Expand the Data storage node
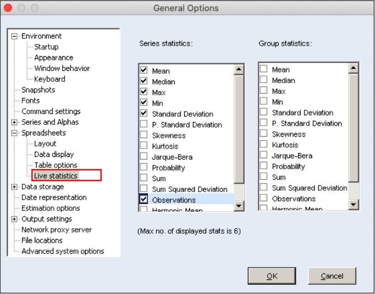This screenshot has height=294, width=375. pyautogui.click(x=16, y=187)
